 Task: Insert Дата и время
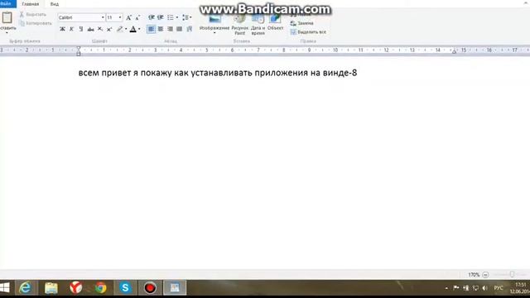click(x=258, y=24)
